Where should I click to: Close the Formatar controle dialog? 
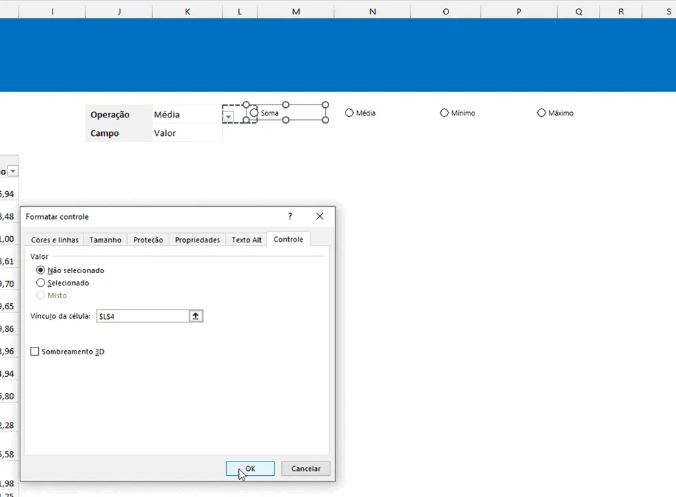[x=320, y=216]
